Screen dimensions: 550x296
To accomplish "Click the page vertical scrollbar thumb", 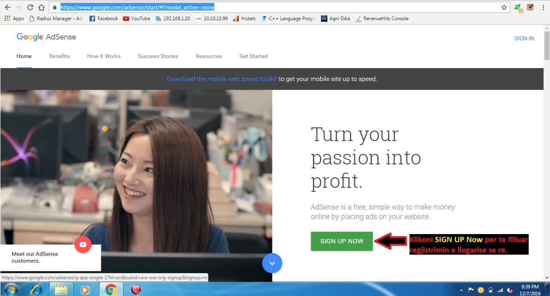I will click(547, 45).
